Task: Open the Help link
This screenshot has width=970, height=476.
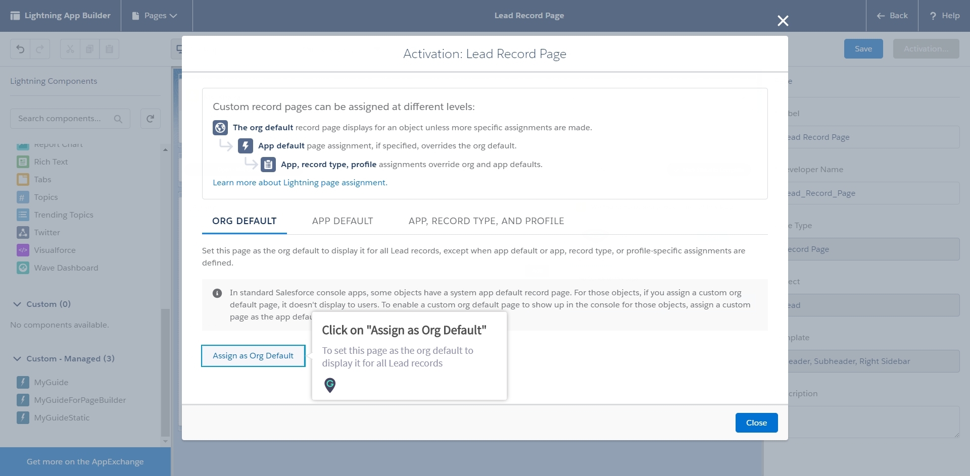Action: click(x=944, y=16)
